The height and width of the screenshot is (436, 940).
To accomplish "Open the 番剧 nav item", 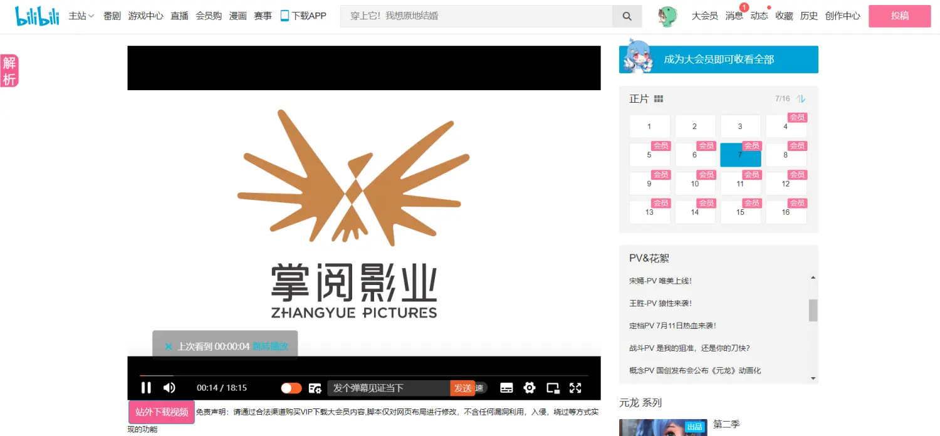I will 112,16.
